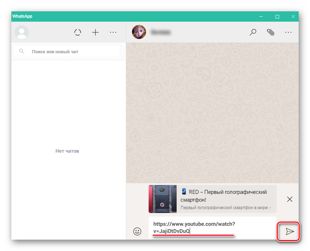The width and height of the screenshot is (310, 251).
Task: Open your own profile avatar
Action: (22, 32)
